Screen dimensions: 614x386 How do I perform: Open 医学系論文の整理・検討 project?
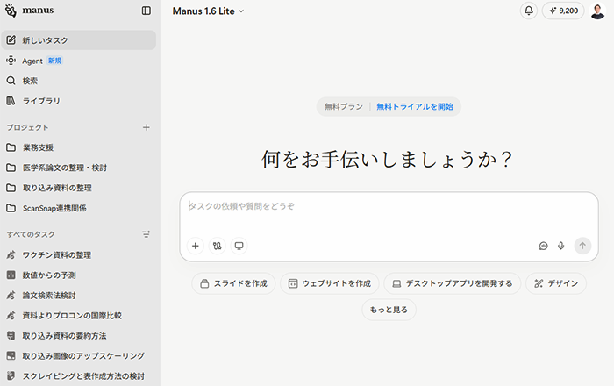click(79, 168)
